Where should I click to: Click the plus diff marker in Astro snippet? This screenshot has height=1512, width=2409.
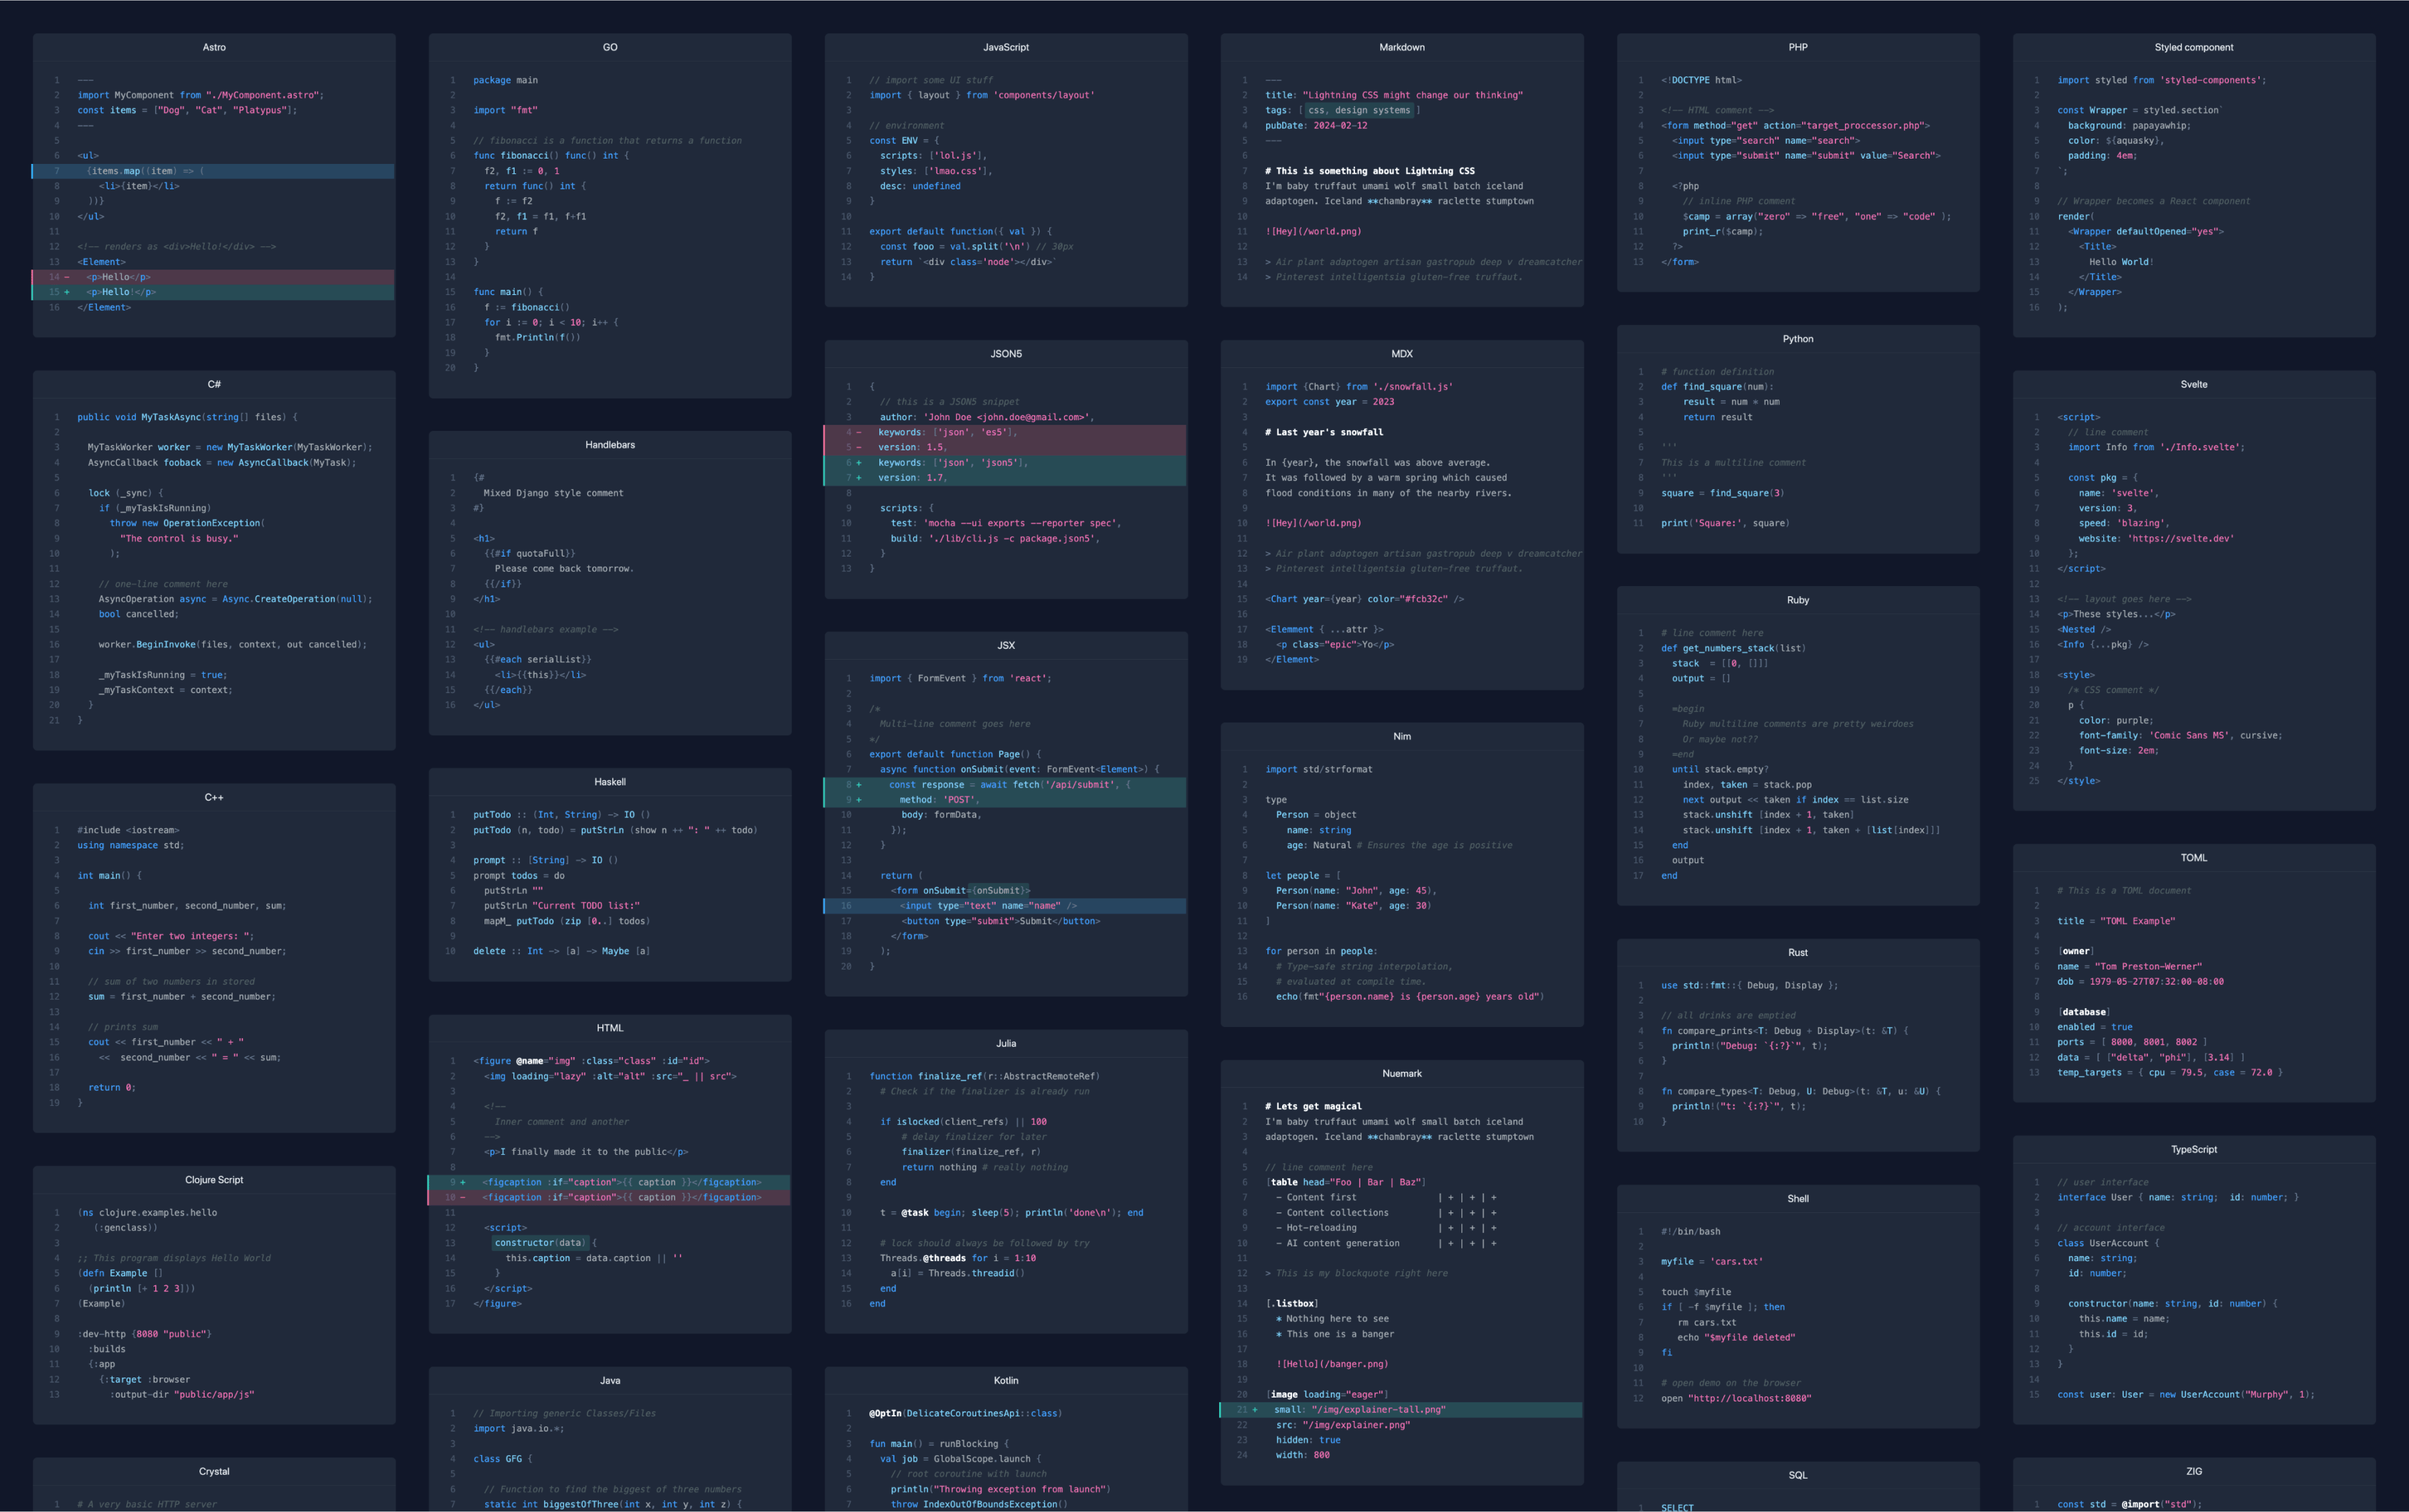[67, 292]
